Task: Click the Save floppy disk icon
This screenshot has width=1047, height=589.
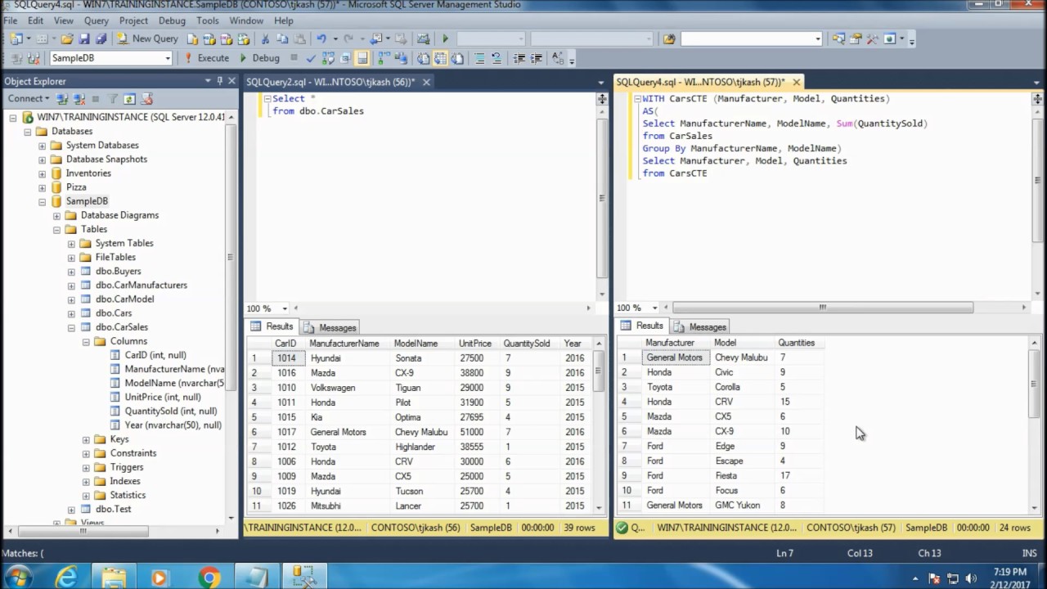Action: click(x=84, y=38)
